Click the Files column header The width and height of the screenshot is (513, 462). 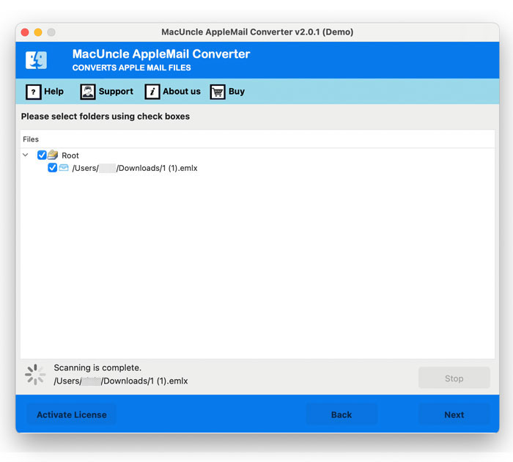click(31, 139)
